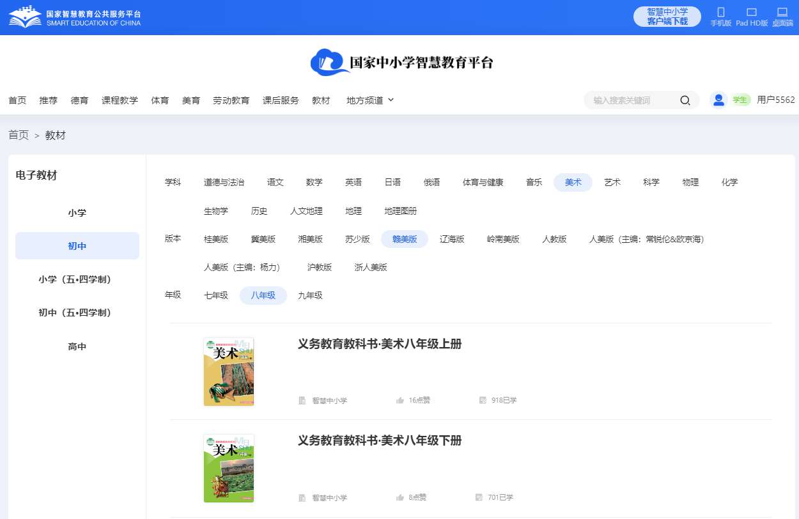799x519 pixels.
Task: Click the 用户5562 username
Action: (x=776, y=100)
